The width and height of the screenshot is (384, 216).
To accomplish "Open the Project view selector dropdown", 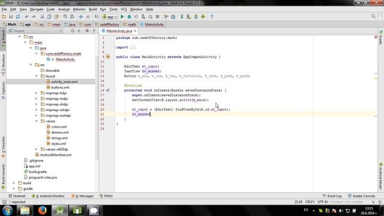I will (x=36, y=31).
